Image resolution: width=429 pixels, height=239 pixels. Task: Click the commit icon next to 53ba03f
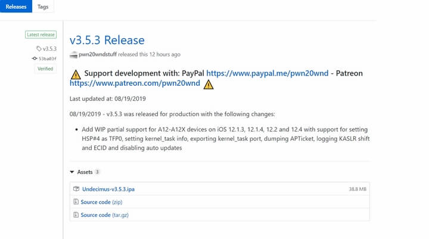[x=35, y=58]
